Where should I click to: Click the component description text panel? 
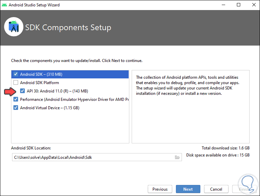click(190, 107)
